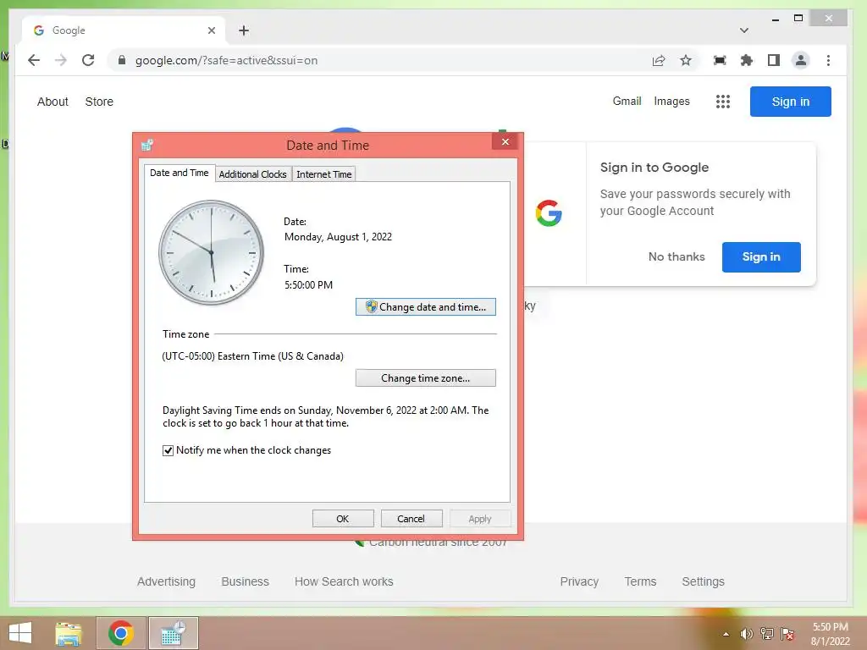Open Chrome profile avatar
Image resolution: width=867 pixels, height=650 pixels.
(x=801, y=60)
